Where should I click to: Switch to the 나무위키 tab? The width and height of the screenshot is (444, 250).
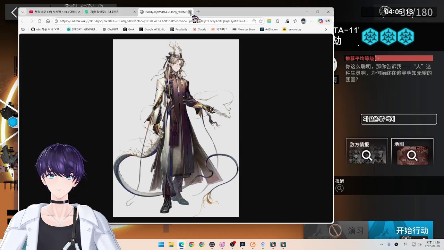(x=110, y=12)
